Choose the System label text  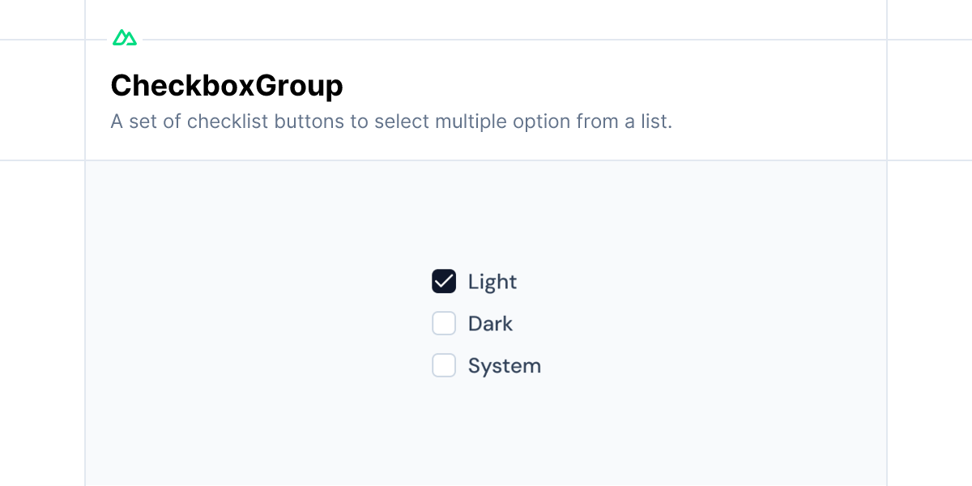pyautogui.click(x=505, y=366)
